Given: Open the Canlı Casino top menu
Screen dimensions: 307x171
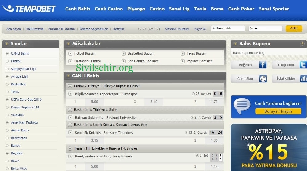Looking at the screenshot, I should (x=109, y=9).
